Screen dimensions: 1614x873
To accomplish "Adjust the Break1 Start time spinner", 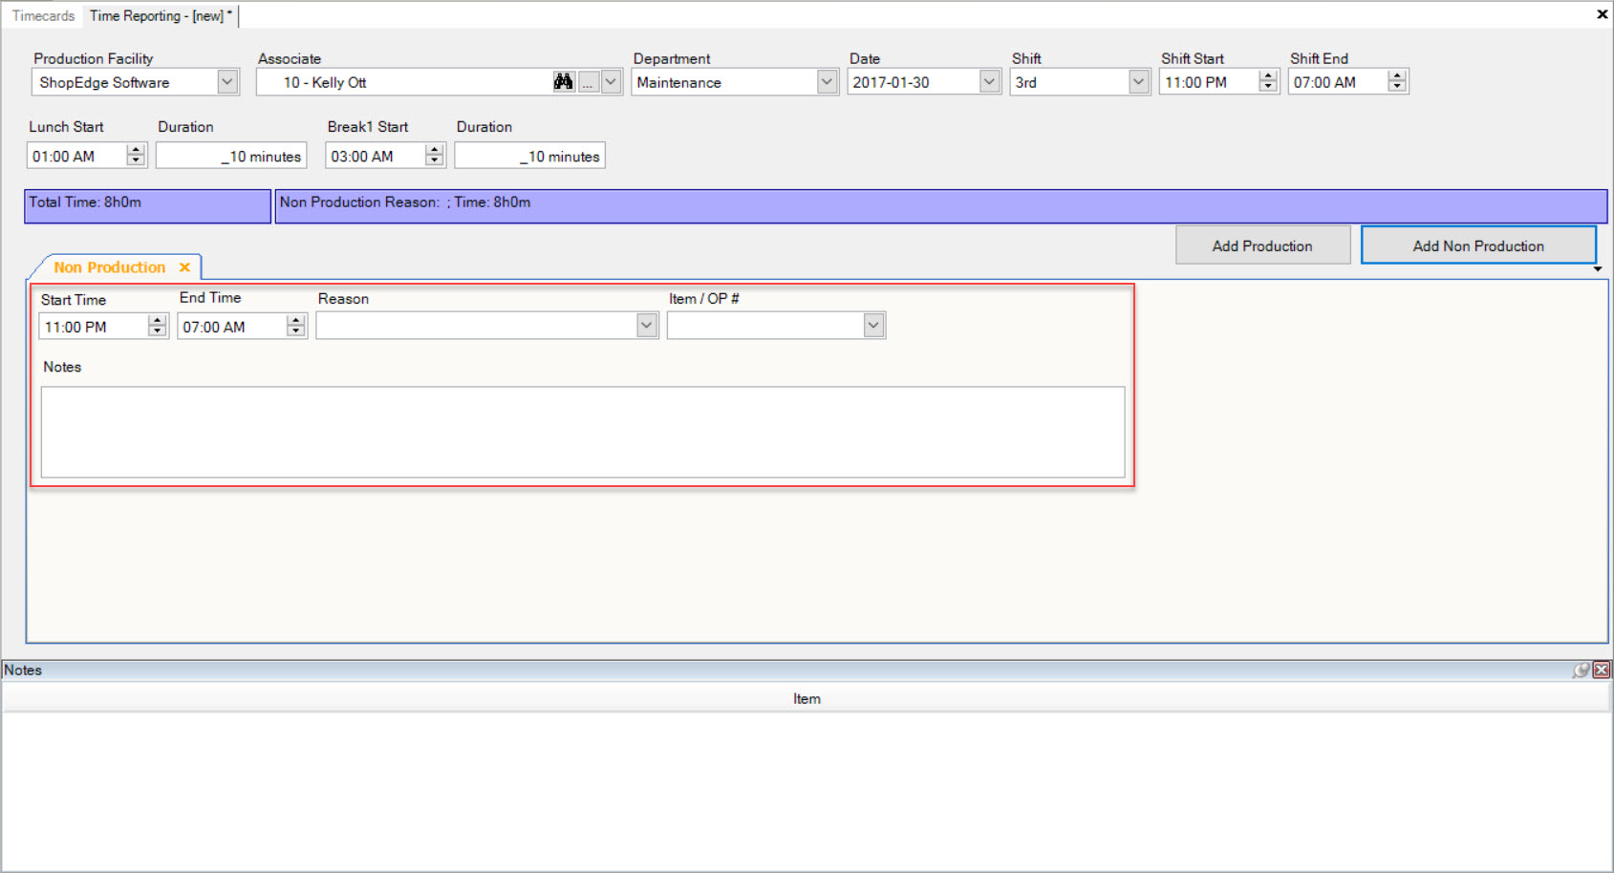I will [435, 156].
